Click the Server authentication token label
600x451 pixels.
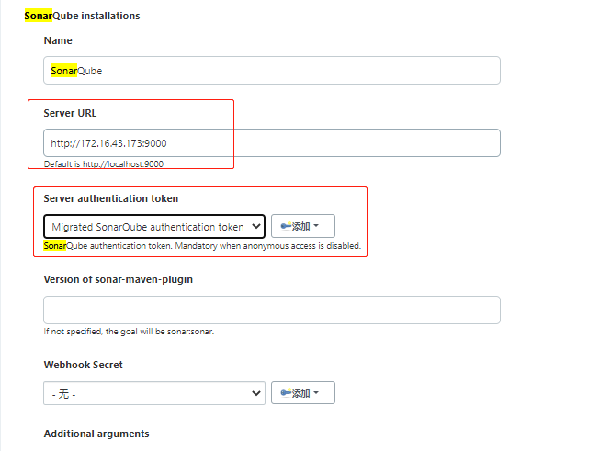click(111, 198)
